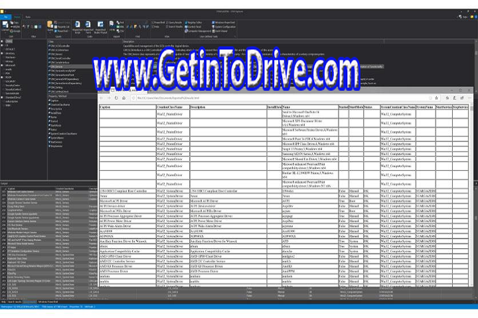Generate a PowerShell Script from the ribbon
Screen dimensions: 478x318
click(77, 27)
